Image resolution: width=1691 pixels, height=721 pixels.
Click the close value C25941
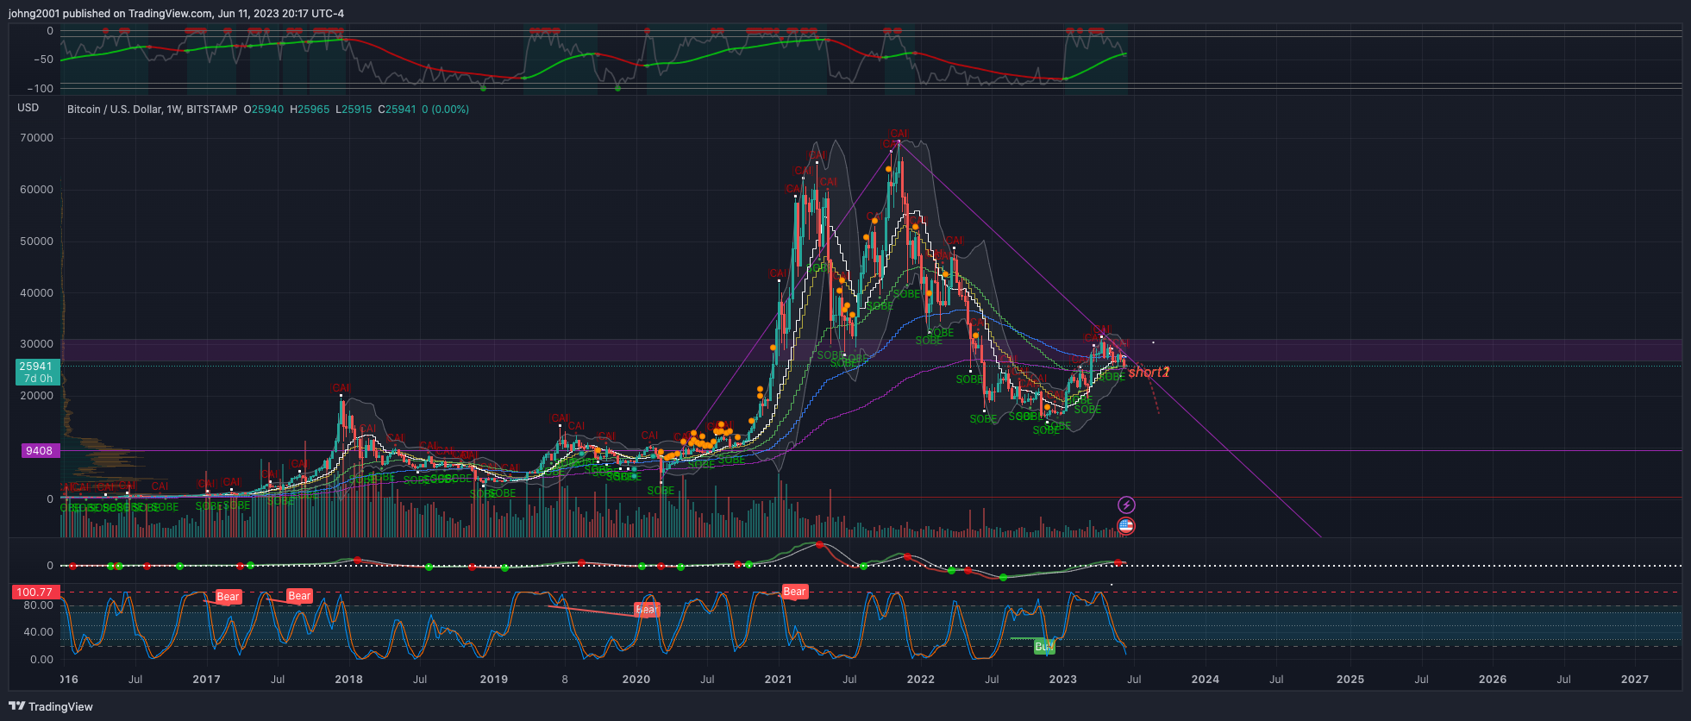pyautogui.click(x=398, y=110)
